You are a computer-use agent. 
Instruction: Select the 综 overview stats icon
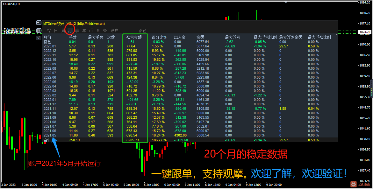(49, 30)
